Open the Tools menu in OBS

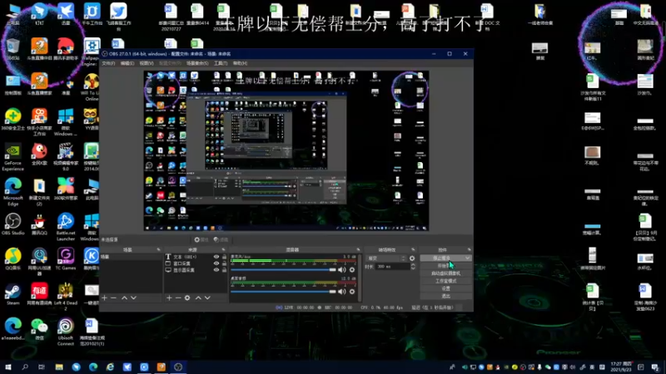[221, 63]
